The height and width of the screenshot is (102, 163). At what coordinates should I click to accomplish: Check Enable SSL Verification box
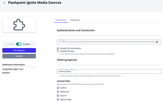58,49
